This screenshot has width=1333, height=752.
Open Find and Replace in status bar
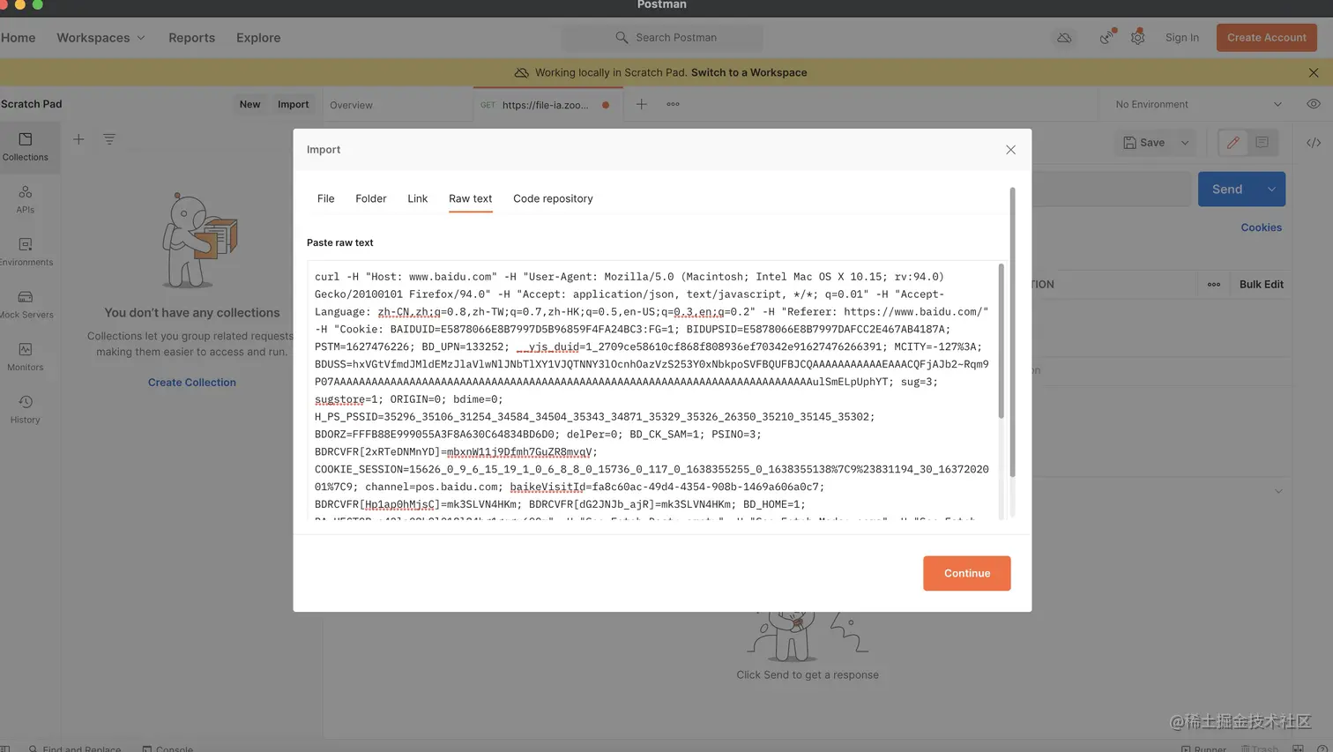click(75, 748)
